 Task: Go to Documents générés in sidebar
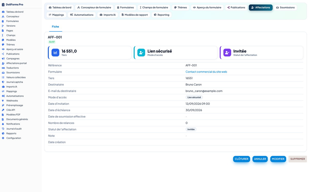tap(17, 119)
